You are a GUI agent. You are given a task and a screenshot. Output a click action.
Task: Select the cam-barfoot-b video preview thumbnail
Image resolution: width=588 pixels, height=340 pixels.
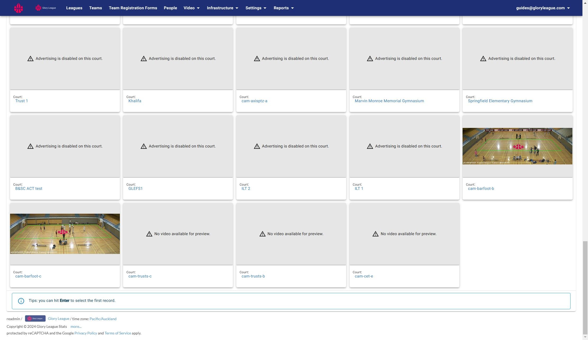[517, 146]
